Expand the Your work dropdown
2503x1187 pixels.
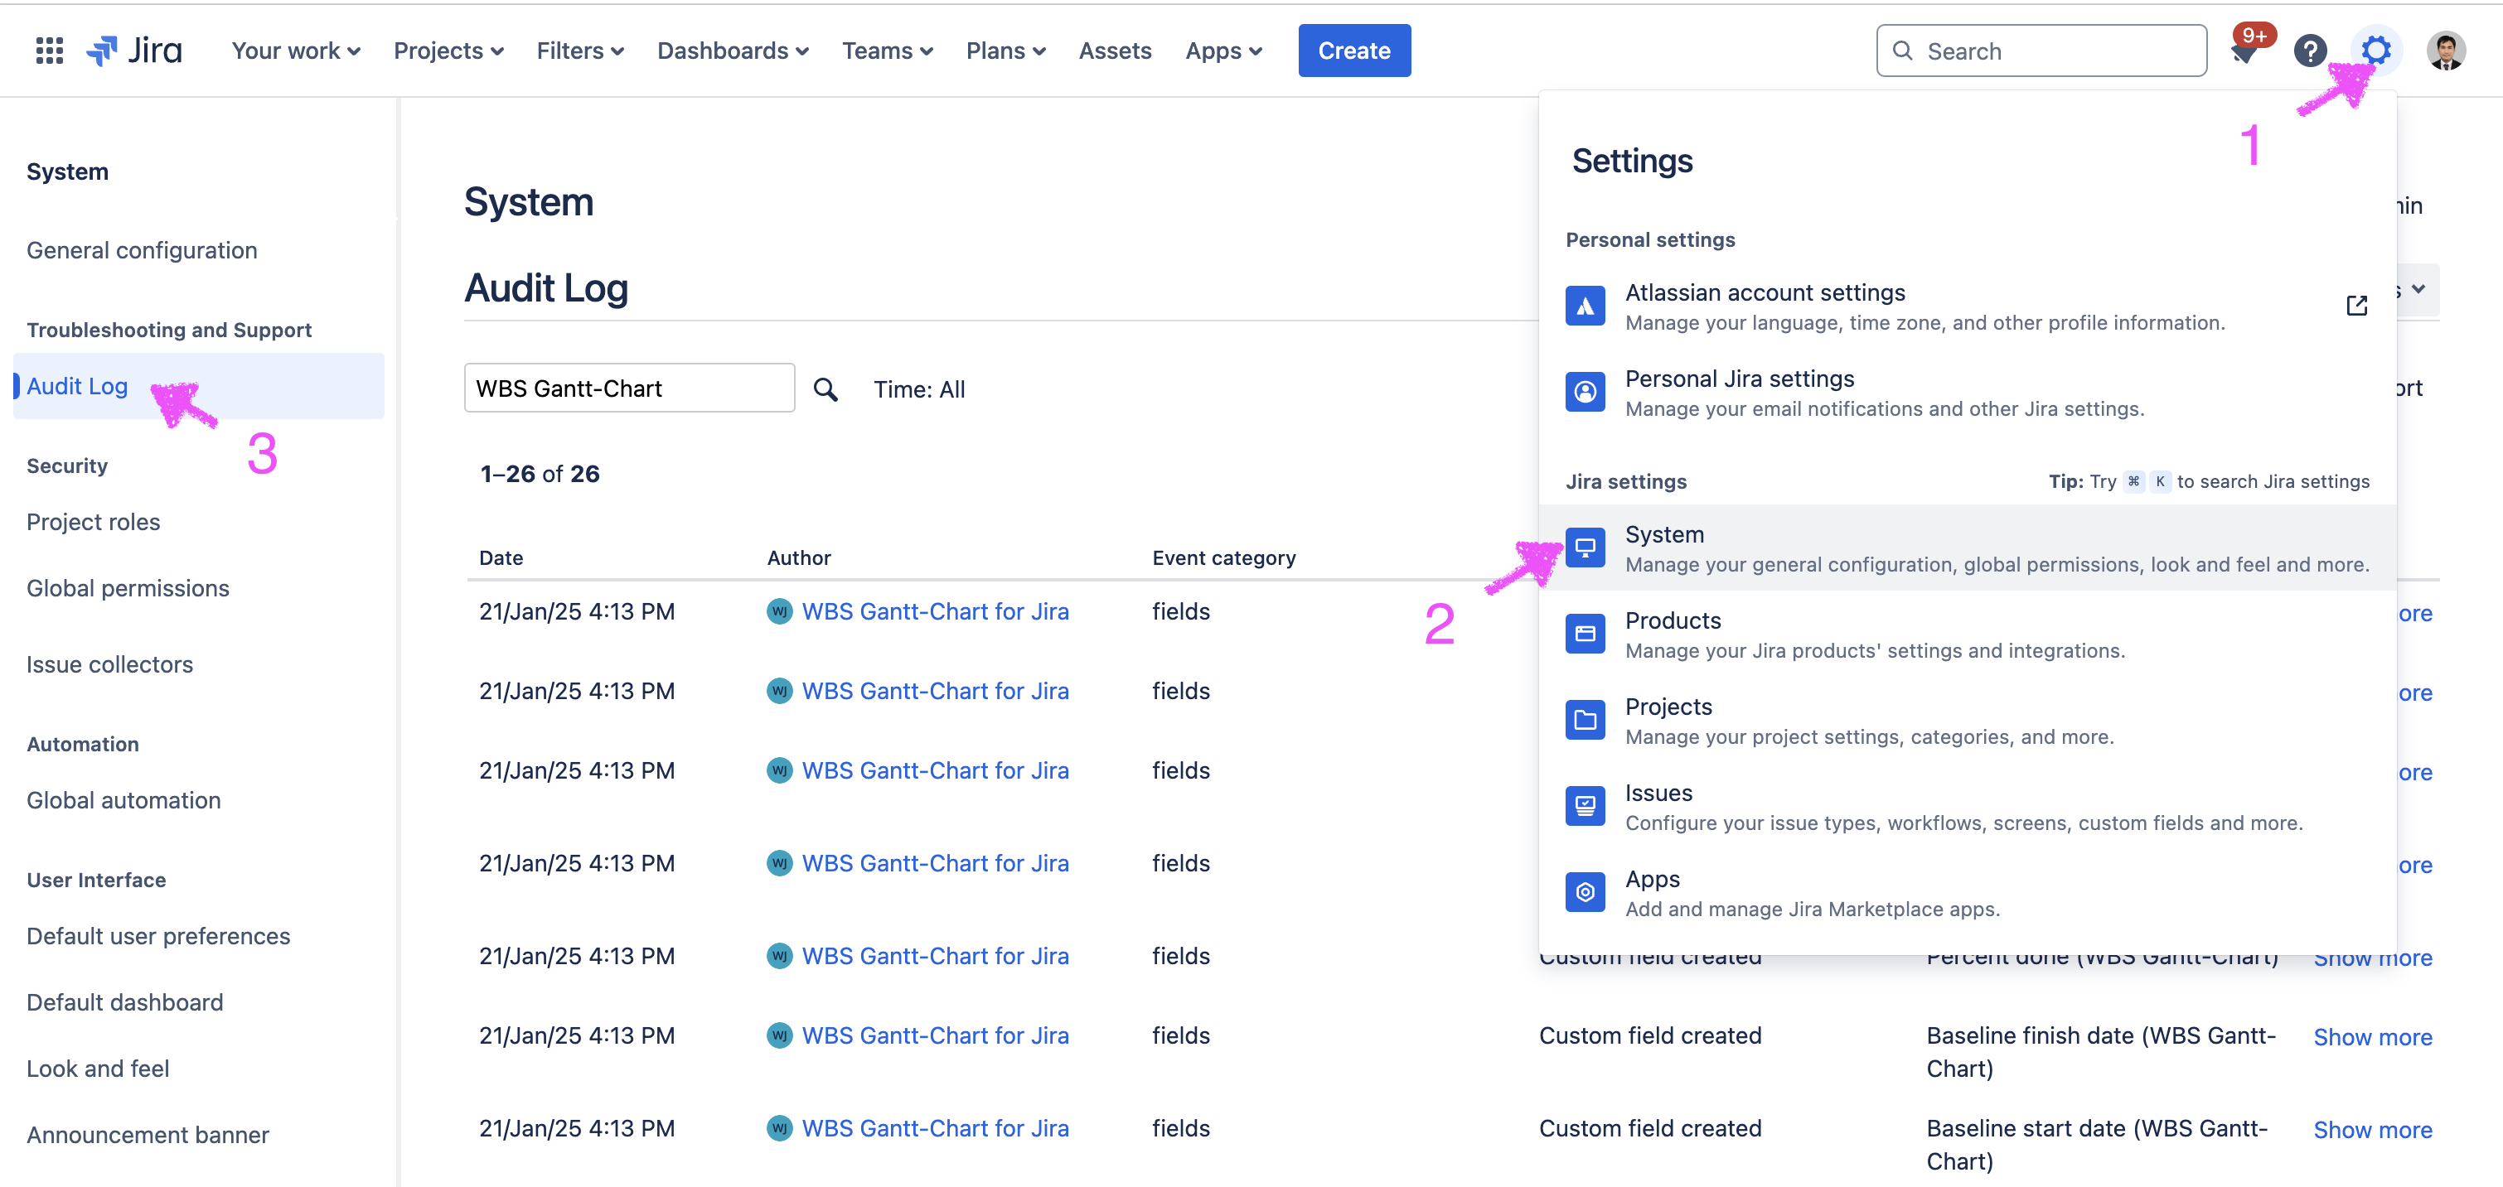[295, 51]
